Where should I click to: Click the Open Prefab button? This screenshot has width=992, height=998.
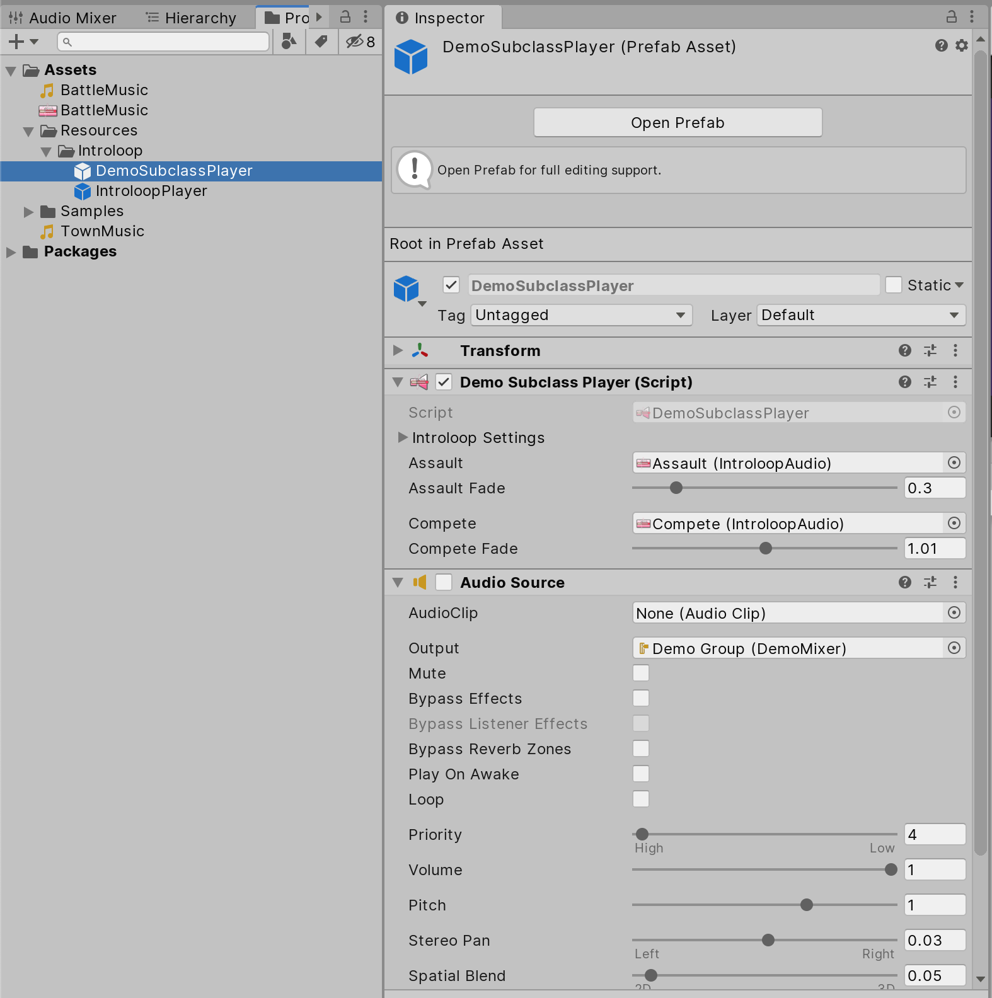678,122
